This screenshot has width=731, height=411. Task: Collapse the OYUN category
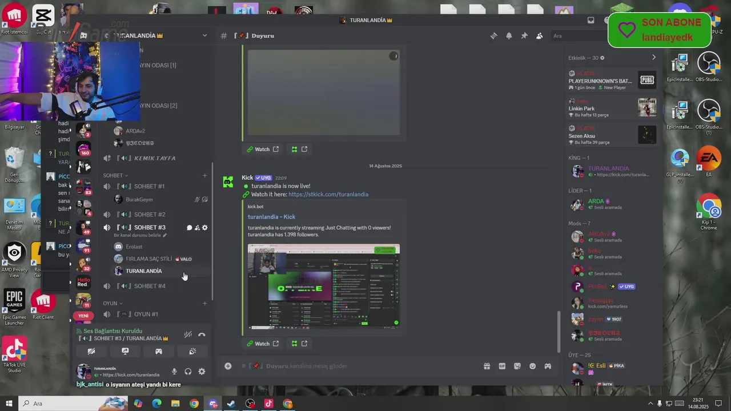113,303
